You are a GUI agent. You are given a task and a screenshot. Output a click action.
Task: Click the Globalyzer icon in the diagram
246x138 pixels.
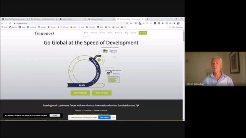[108, 74]
